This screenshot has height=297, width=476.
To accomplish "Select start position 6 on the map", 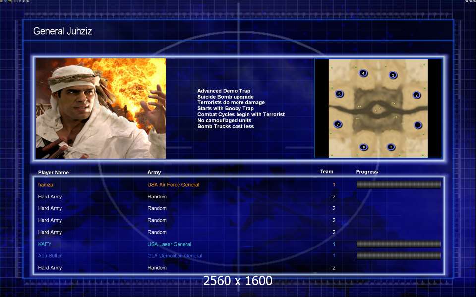I will (363, 148).
